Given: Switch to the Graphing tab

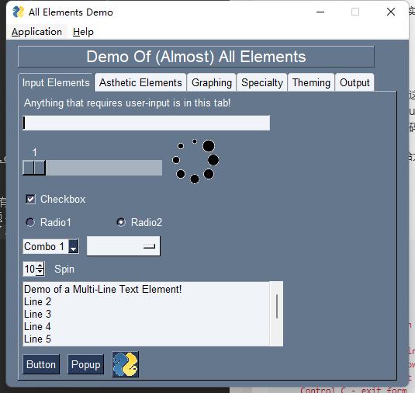Looking at the screenshot, I should pyautogui.click(x=212, y=82).
